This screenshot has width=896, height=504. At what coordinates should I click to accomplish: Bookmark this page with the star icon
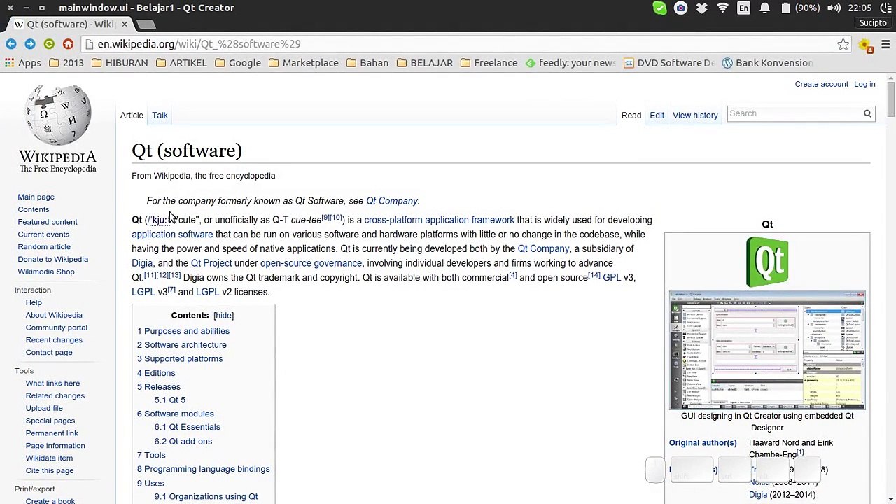click(x=843, y=44)
